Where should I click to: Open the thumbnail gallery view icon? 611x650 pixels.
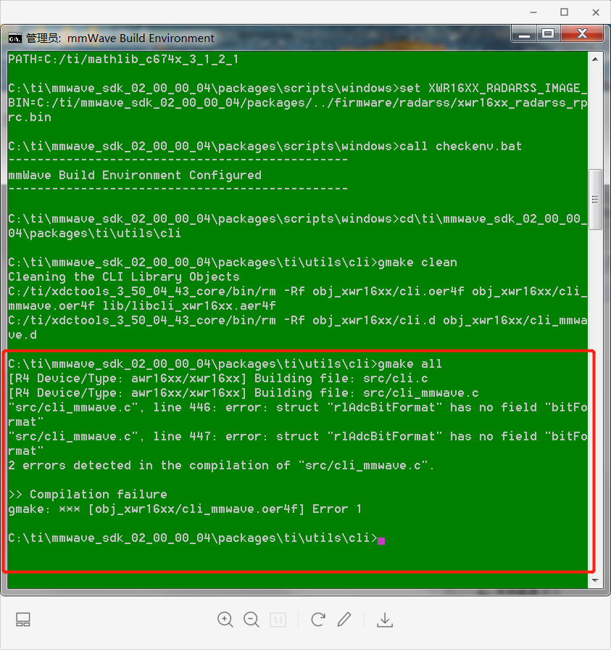[22, 620]
